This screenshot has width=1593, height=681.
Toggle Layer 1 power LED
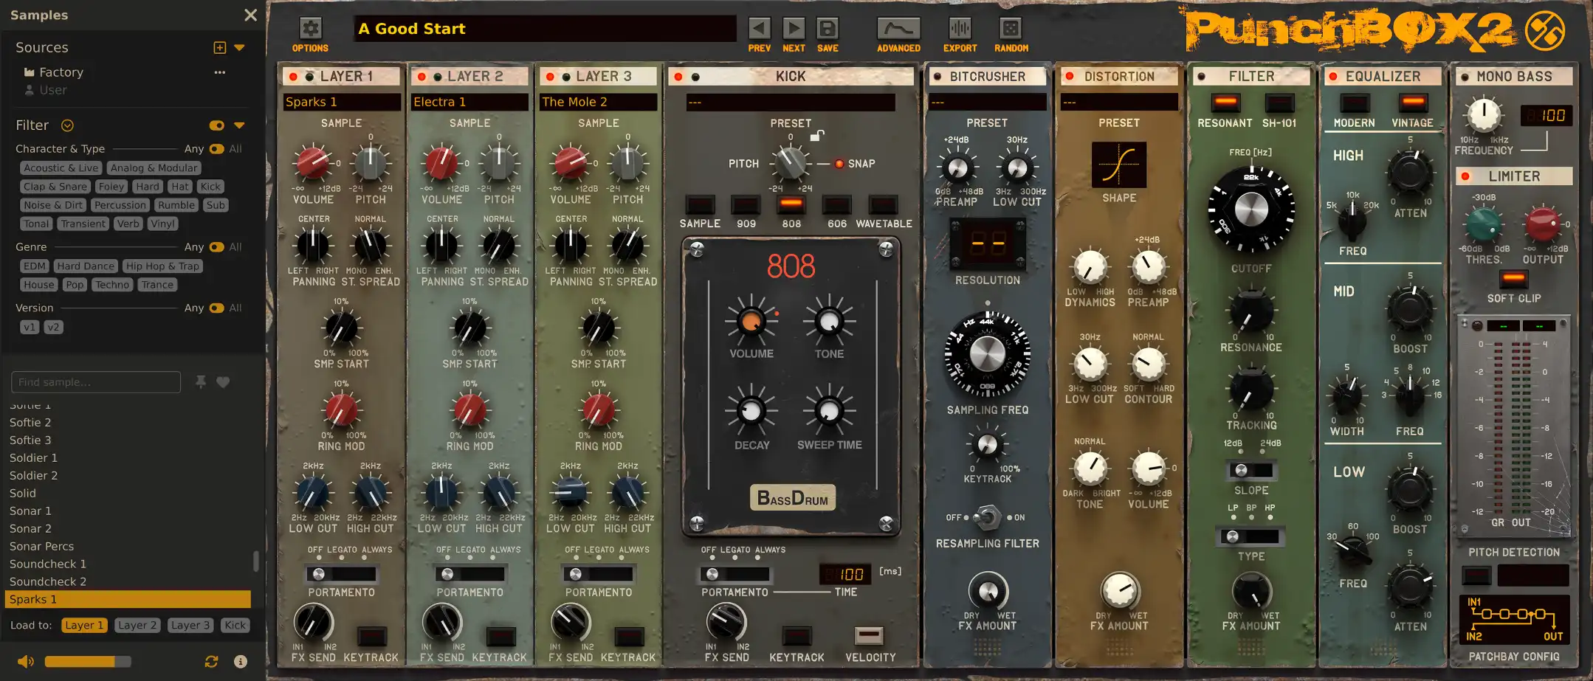[x=293, y=77]
